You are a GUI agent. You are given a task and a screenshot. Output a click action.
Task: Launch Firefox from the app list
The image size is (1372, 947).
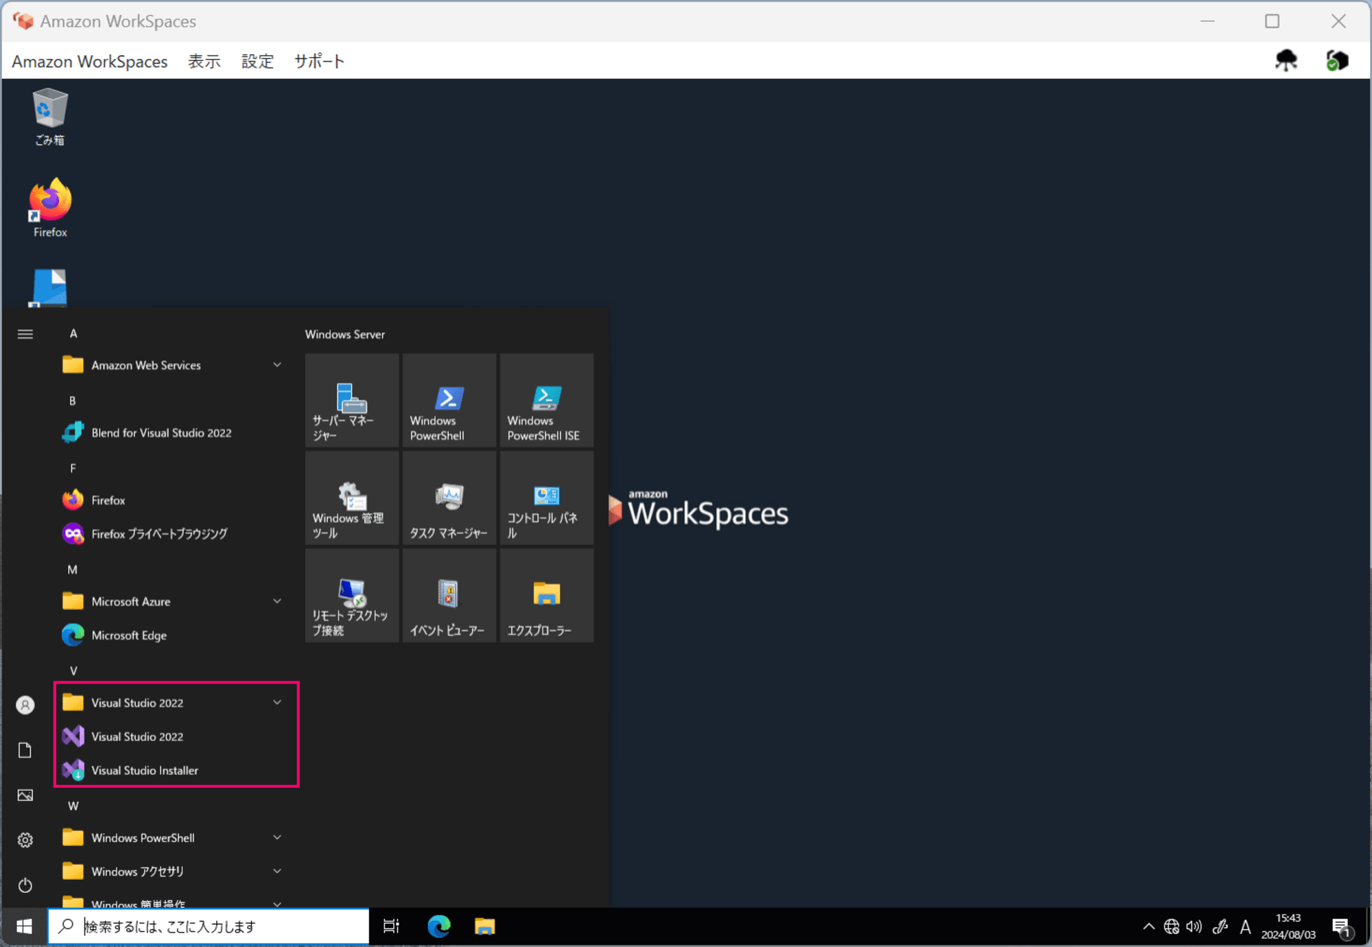172,500
